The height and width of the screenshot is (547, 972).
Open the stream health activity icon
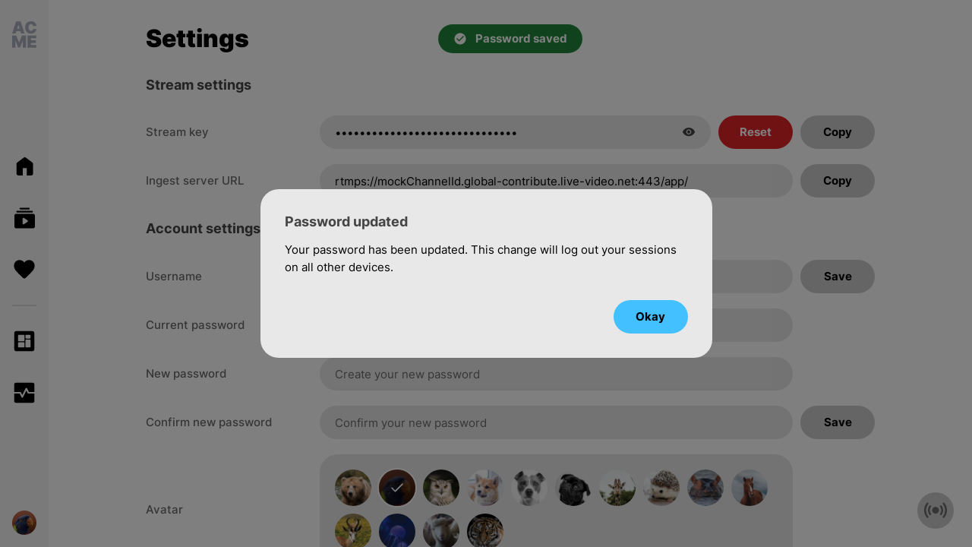tap(24, 393)
